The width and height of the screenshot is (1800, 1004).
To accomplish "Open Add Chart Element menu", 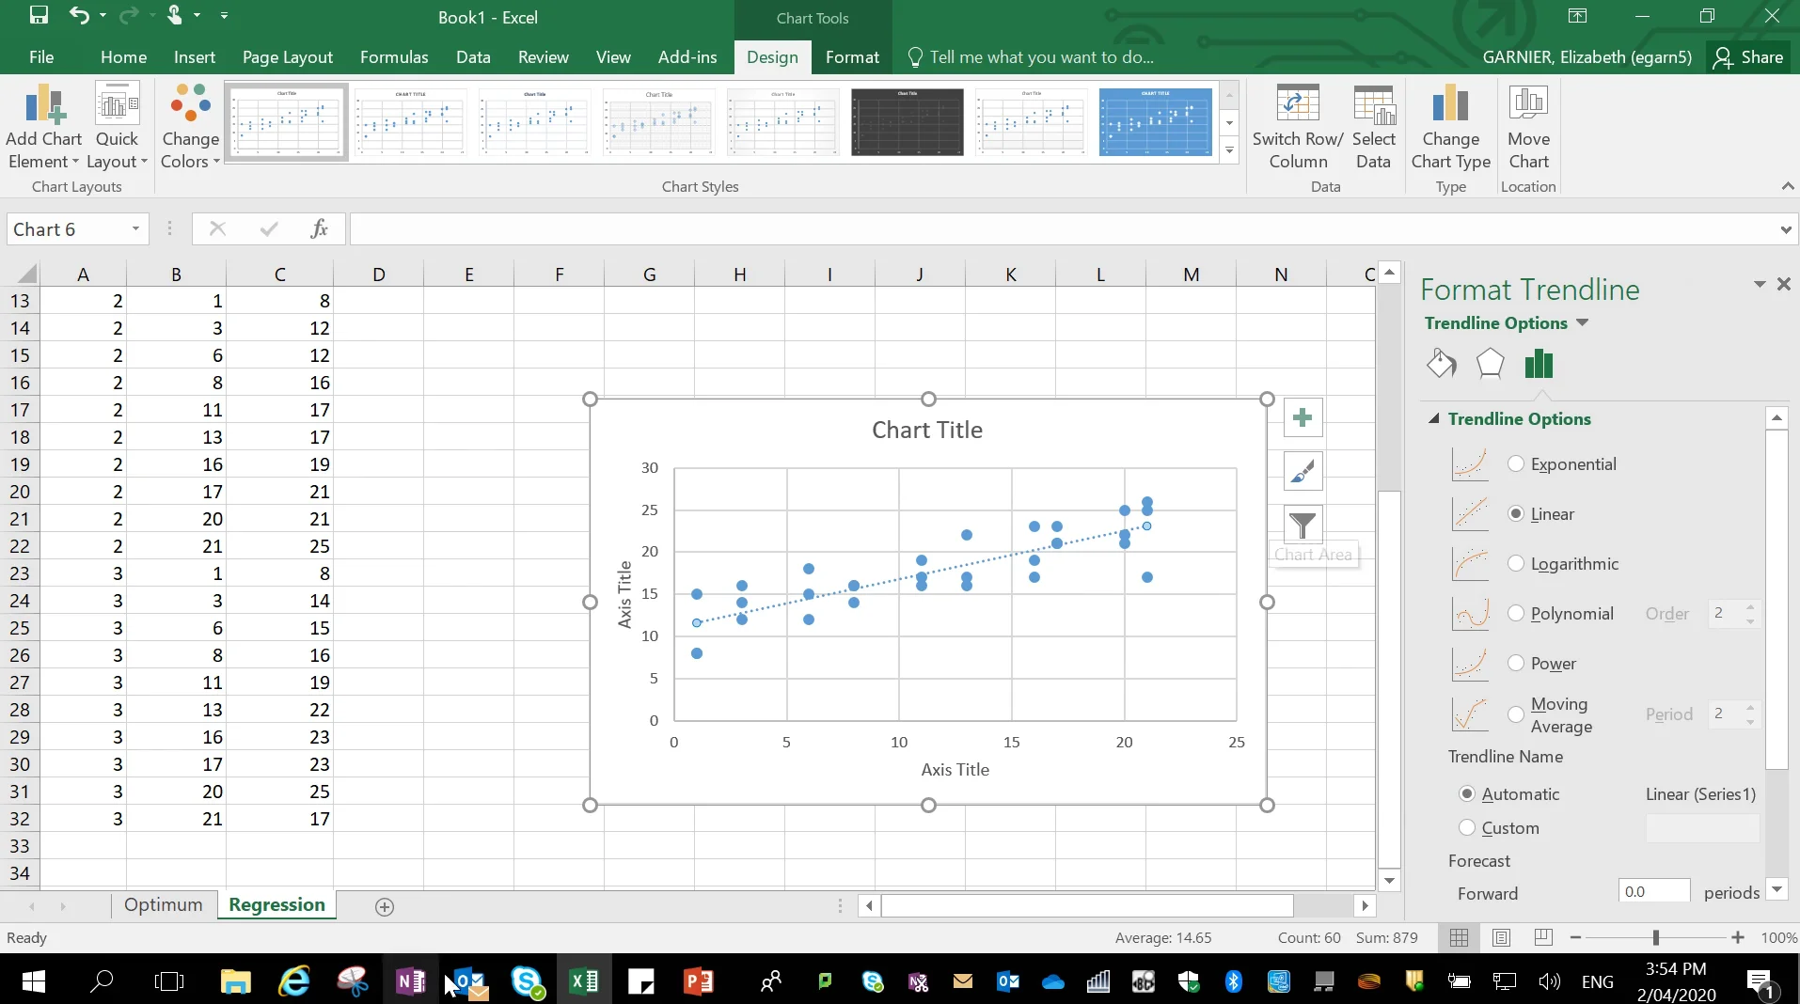I will pos(43,126).
